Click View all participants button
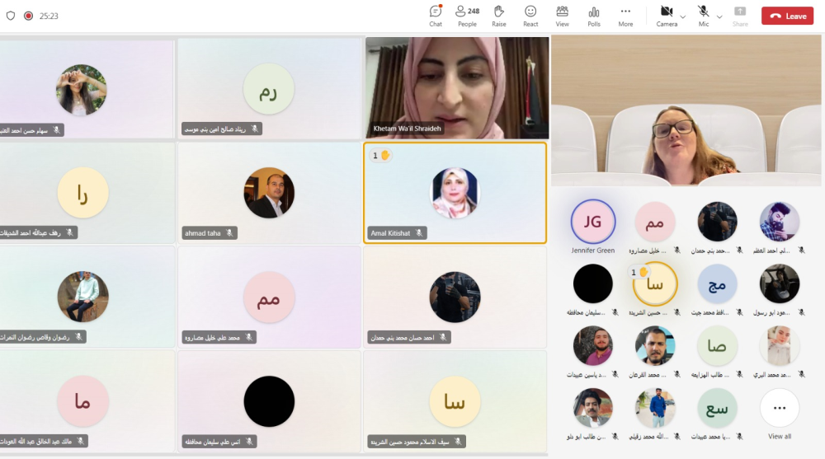 [x=779, y=412]
